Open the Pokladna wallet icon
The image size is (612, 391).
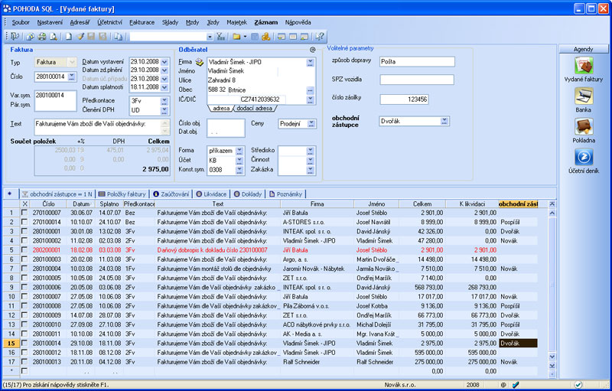[584, 126]
